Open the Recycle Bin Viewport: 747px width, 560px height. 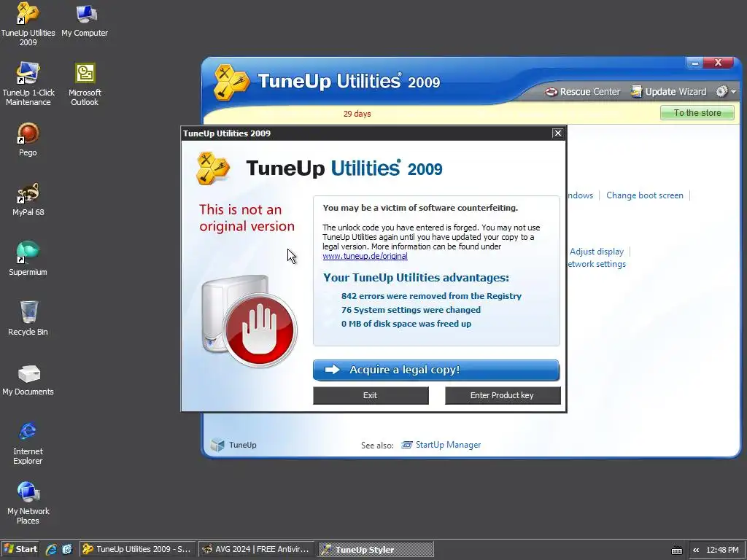pos(28,318)
